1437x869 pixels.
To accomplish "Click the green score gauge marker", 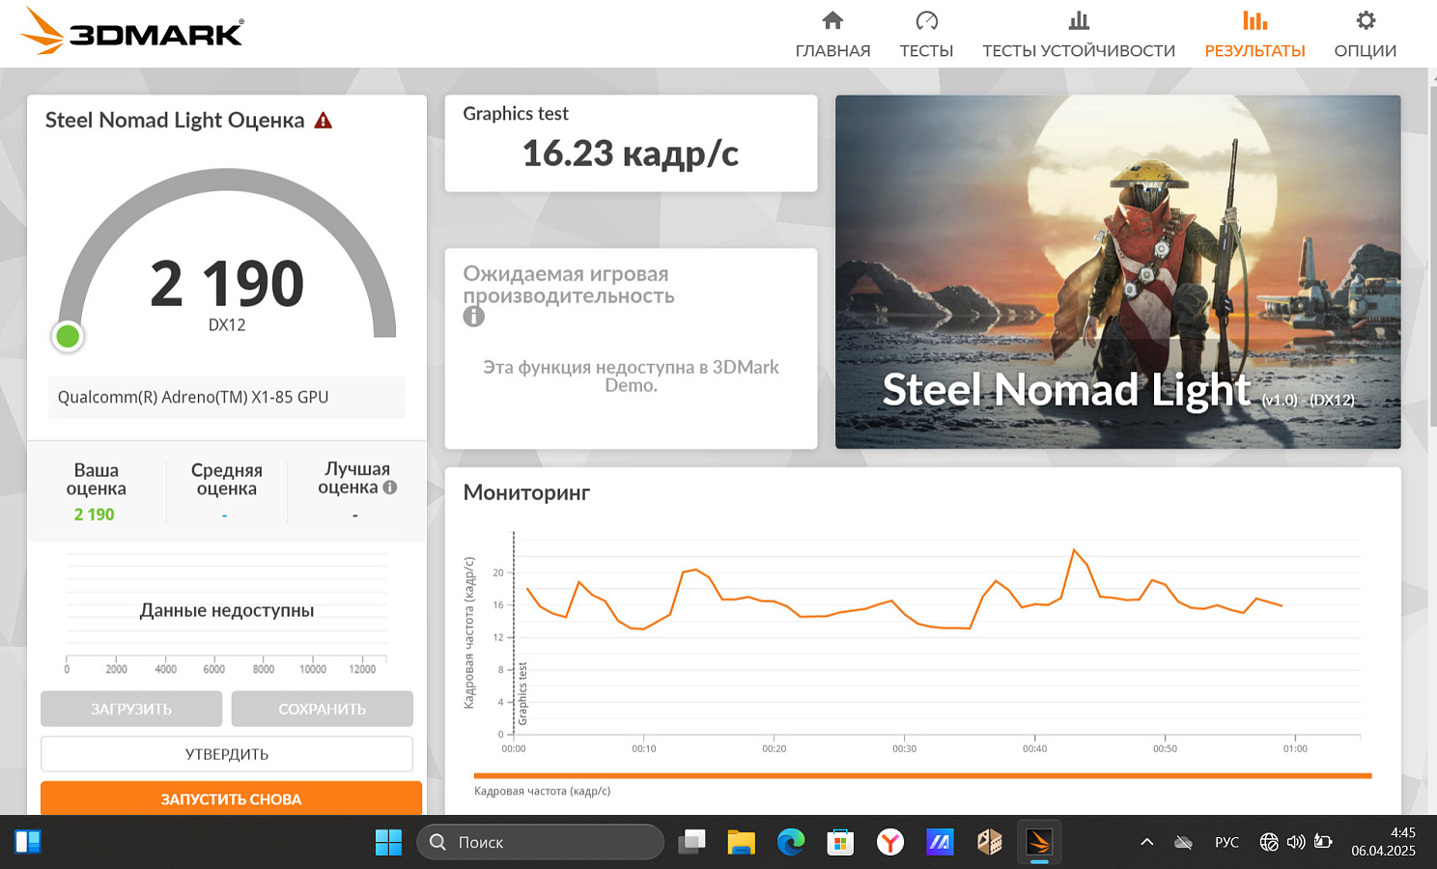I will point(68,336).
